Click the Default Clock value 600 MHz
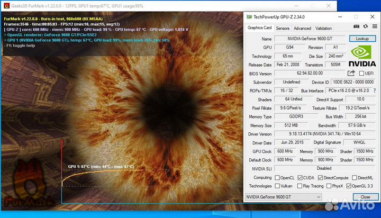The height and width of the screenshot is (218, 381). click(x=285, y=160)
